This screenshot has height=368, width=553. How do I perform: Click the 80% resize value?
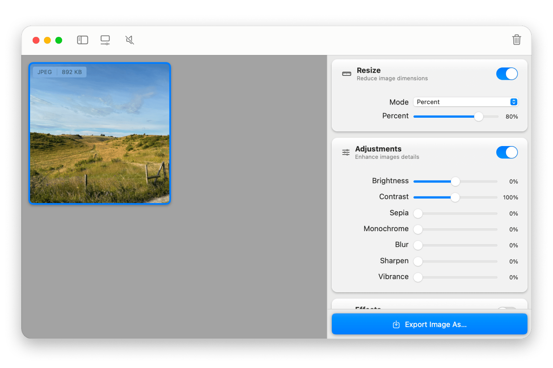[512, 117]
